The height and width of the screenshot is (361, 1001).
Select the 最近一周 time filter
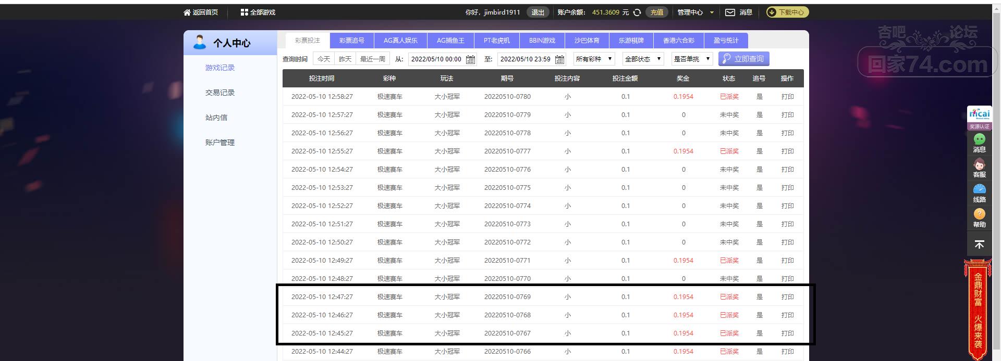coord(373,59)
